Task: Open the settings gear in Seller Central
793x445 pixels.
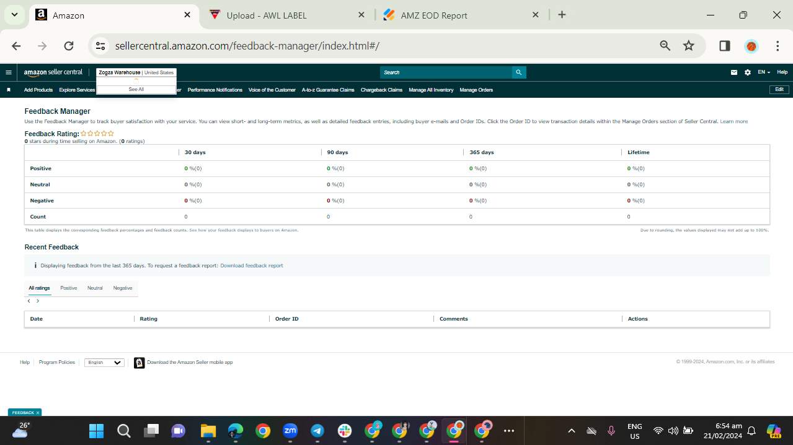Action: [748, 72]
